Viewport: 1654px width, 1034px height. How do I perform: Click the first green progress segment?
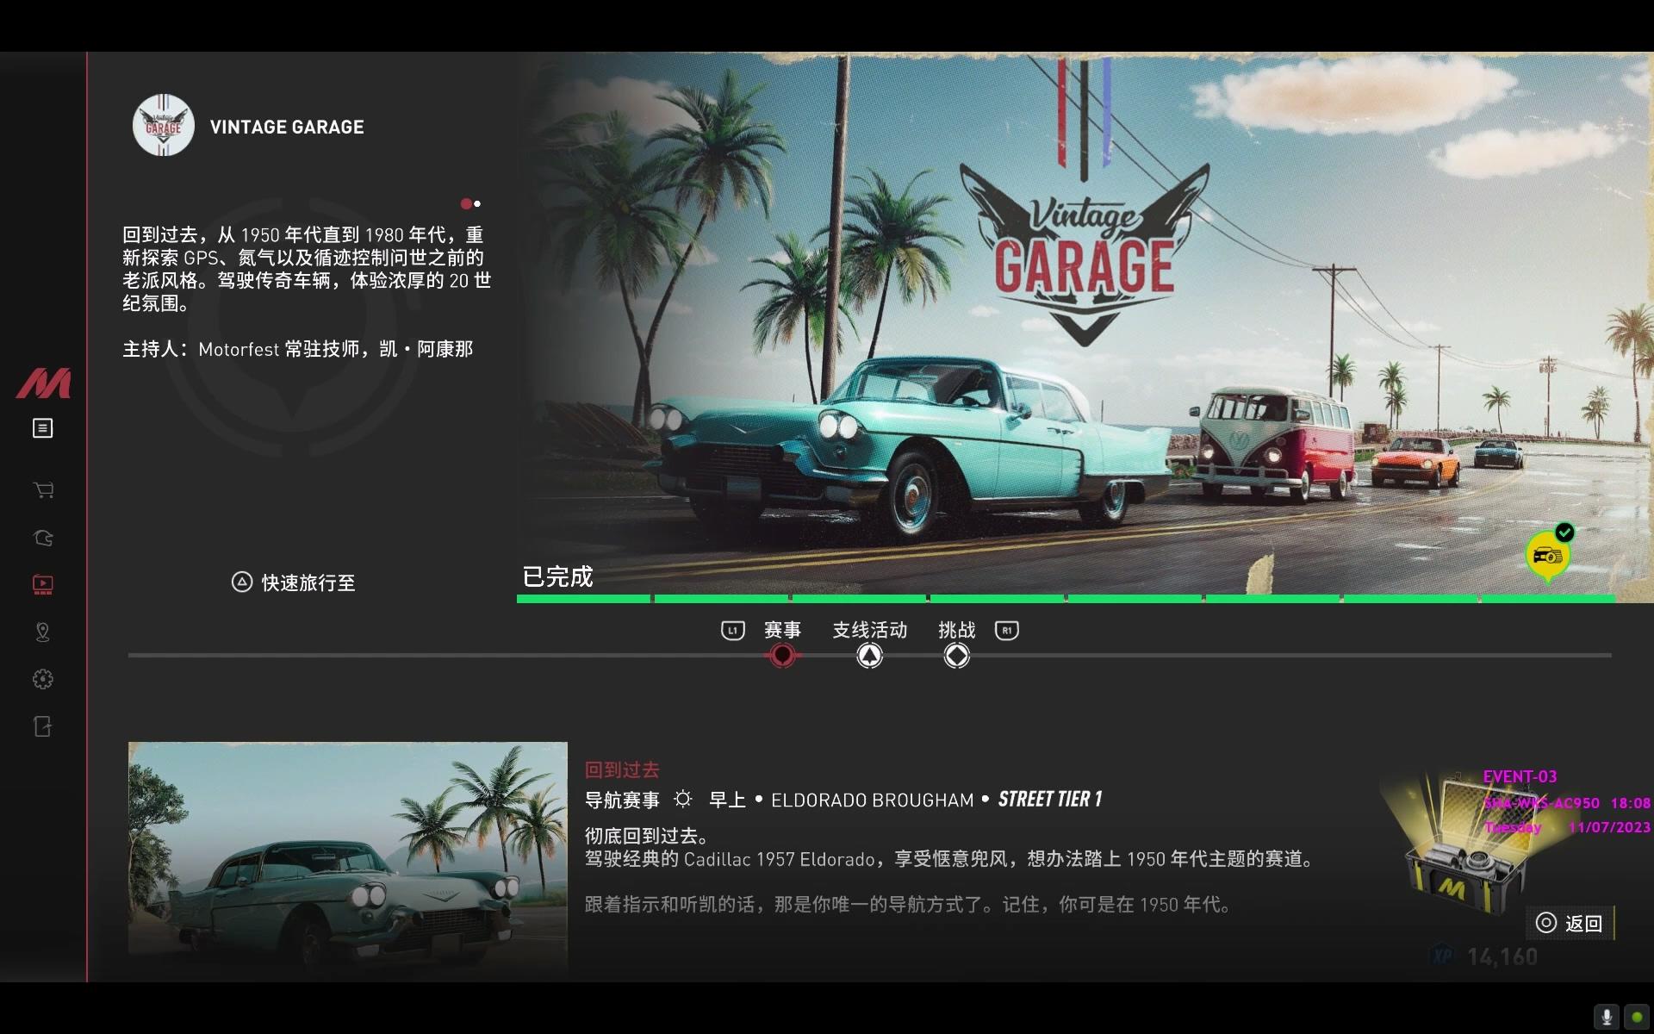click(583, 598)
